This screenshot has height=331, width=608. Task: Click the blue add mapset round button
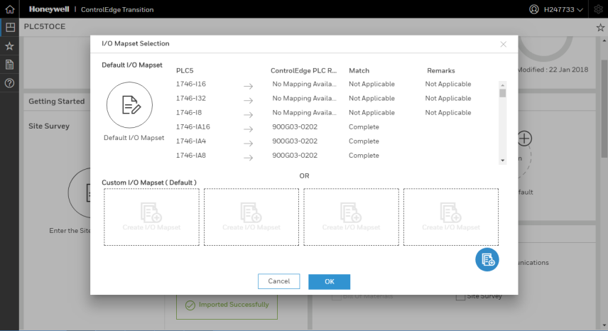point(487,260)
